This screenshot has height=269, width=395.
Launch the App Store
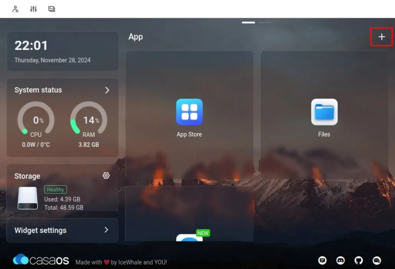189,113
